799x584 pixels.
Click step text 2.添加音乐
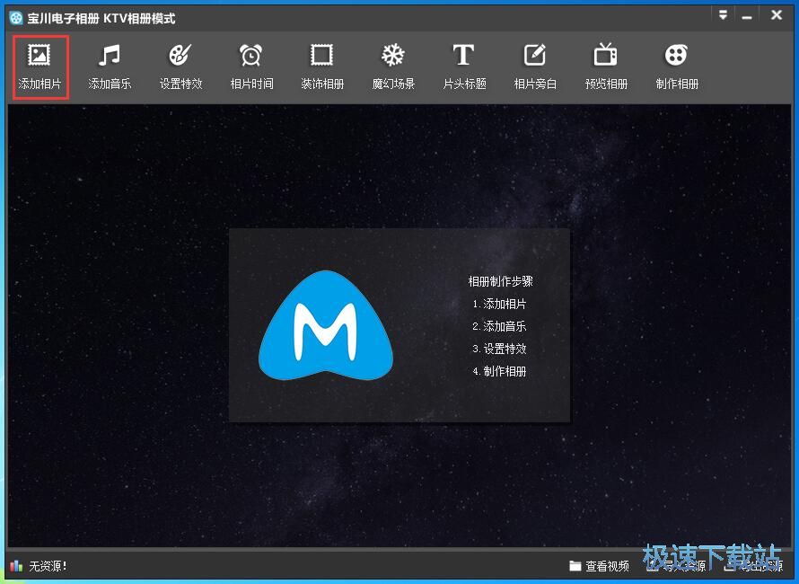pos(499,326)
